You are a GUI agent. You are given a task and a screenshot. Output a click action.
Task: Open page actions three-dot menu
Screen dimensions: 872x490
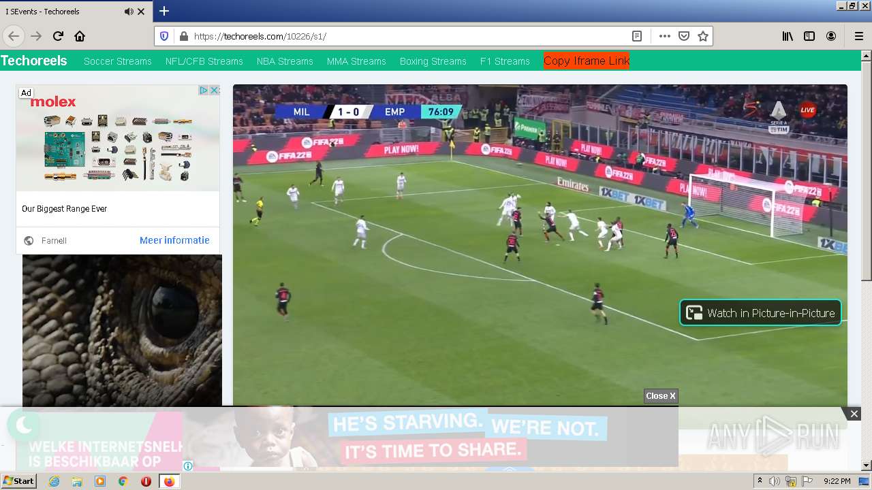[664, 36]
